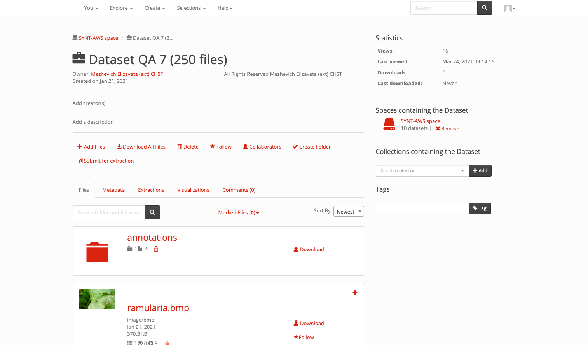Click the ramularia.bmp image thumbnail
588x345 pixels.
point(97,299)
